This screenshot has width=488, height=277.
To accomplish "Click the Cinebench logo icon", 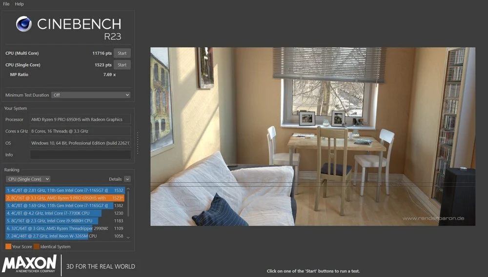I will [24, 24].
